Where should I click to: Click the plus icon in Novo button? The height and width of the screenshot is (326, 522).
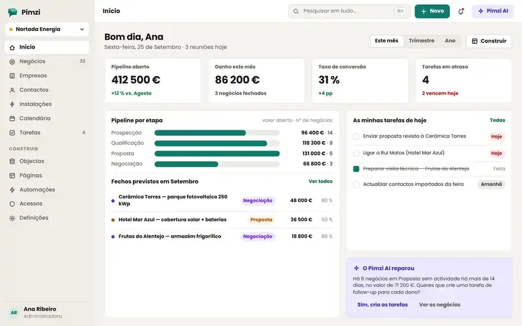tap(424, 11)
